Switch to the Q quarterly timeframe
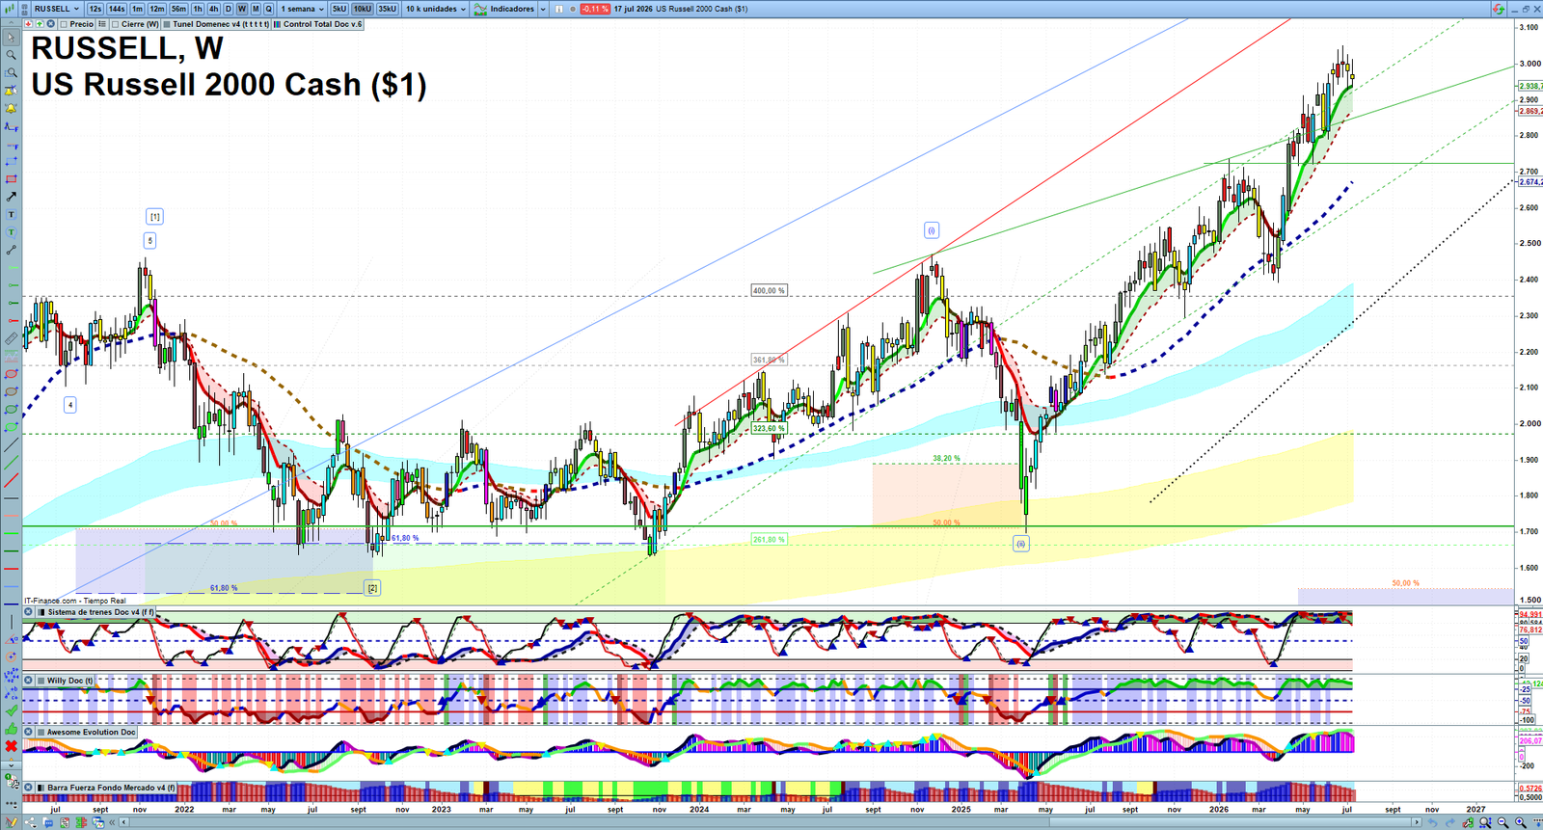The image size is (1543, 830). [x=269, y=9]
